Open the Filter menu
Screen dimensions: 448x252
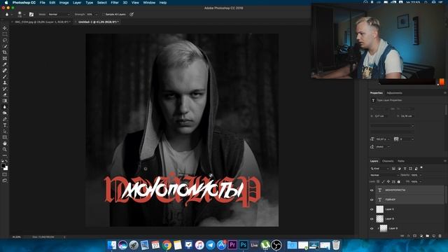coord(115,3)
